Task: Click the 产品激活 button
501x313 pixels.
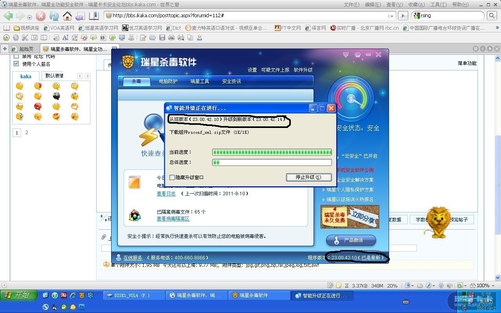Action: tap(351, 240)
